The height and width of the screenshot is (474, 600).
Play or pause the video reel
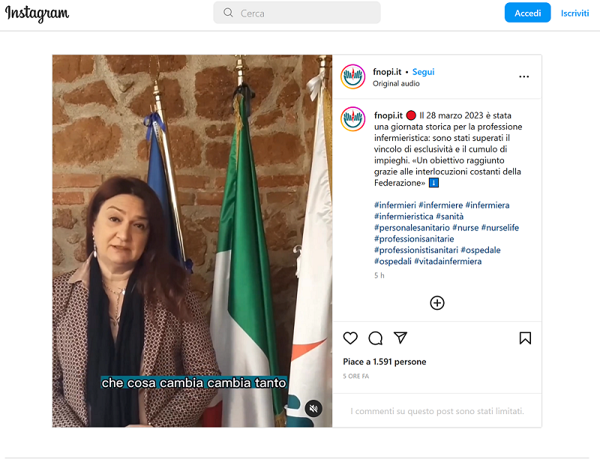[192, 241]
